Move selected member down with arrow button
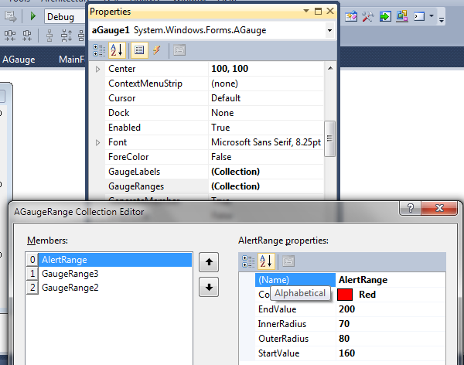Image resolution: width=464 pixels, height=365 pixels. [x=209, y=287]
